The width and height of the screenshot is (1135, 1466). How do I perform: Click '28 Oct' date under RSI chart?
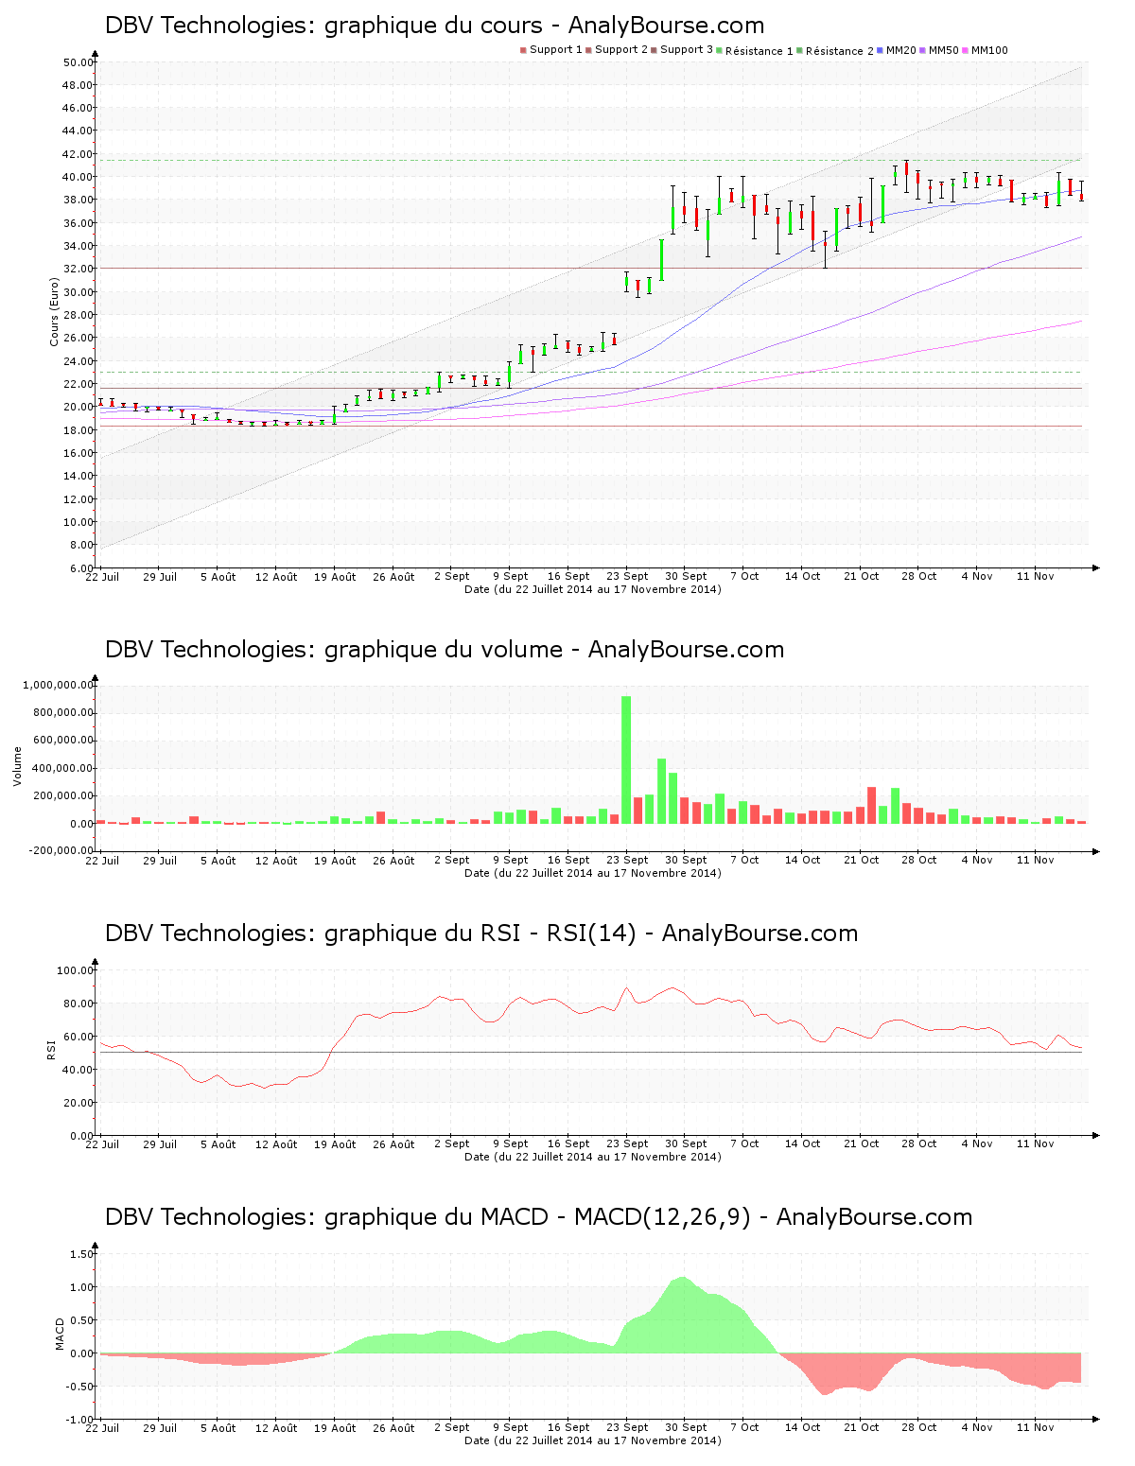click(919, 1143)
